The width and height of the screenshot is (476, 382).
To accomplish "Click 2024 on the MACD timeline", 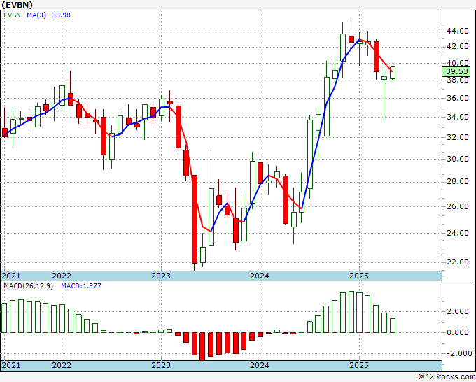I will [x=260, y=365].
